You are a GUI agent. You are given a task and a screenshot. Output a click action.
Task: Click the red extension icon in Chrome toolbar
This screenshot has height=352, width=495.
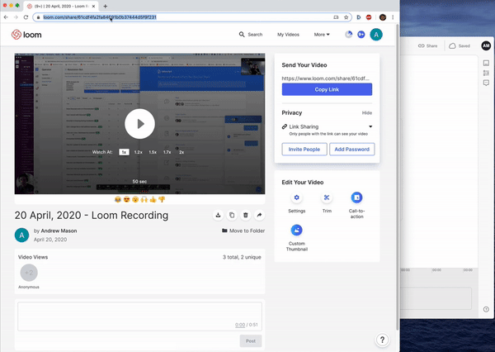(369, 17)
